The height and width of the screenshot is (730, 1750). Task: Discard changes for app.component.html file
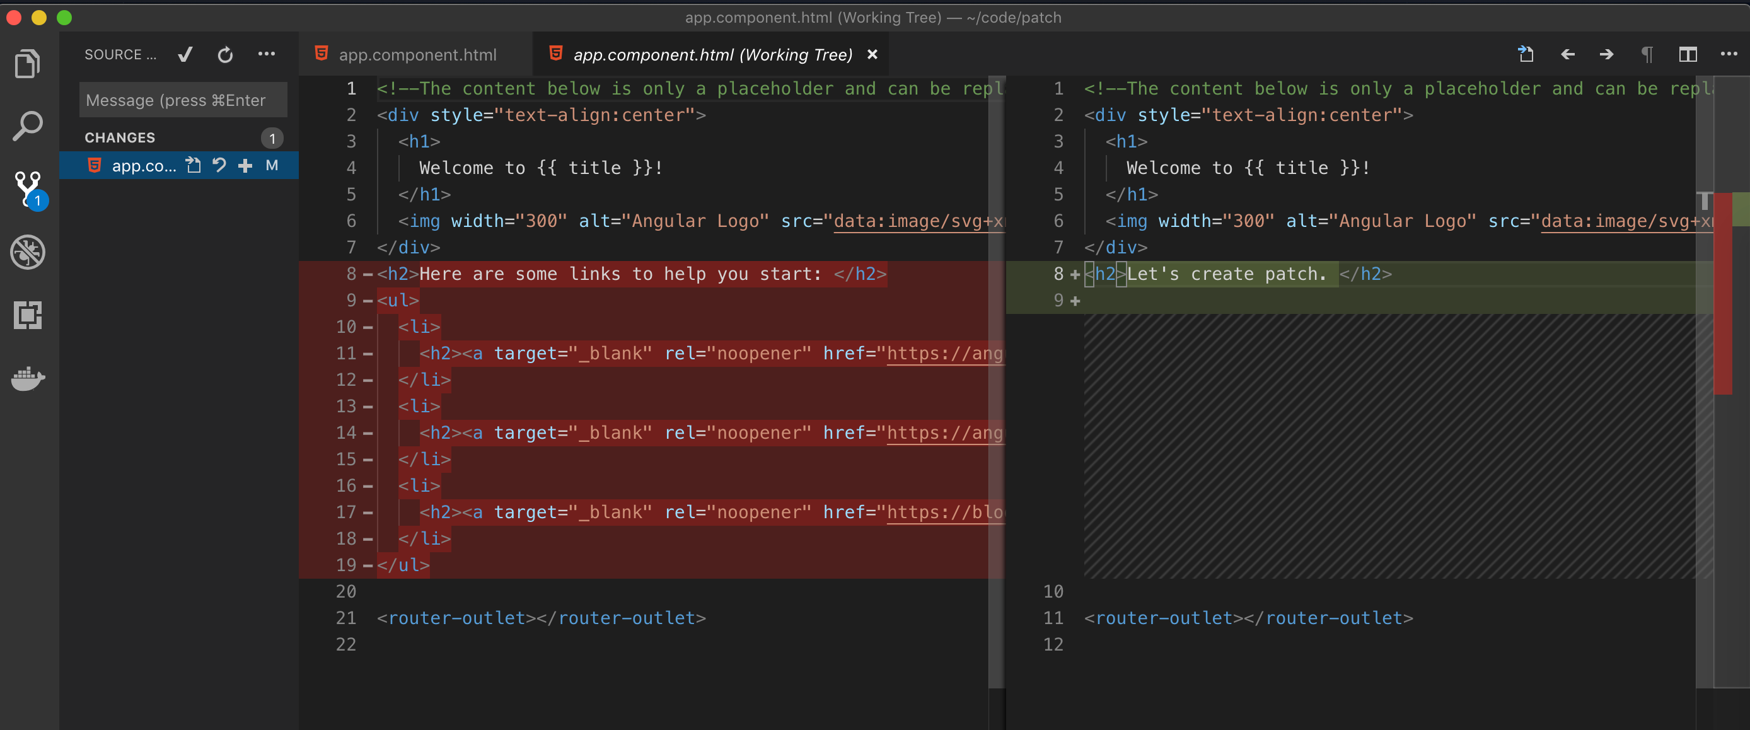pos(219,166)
